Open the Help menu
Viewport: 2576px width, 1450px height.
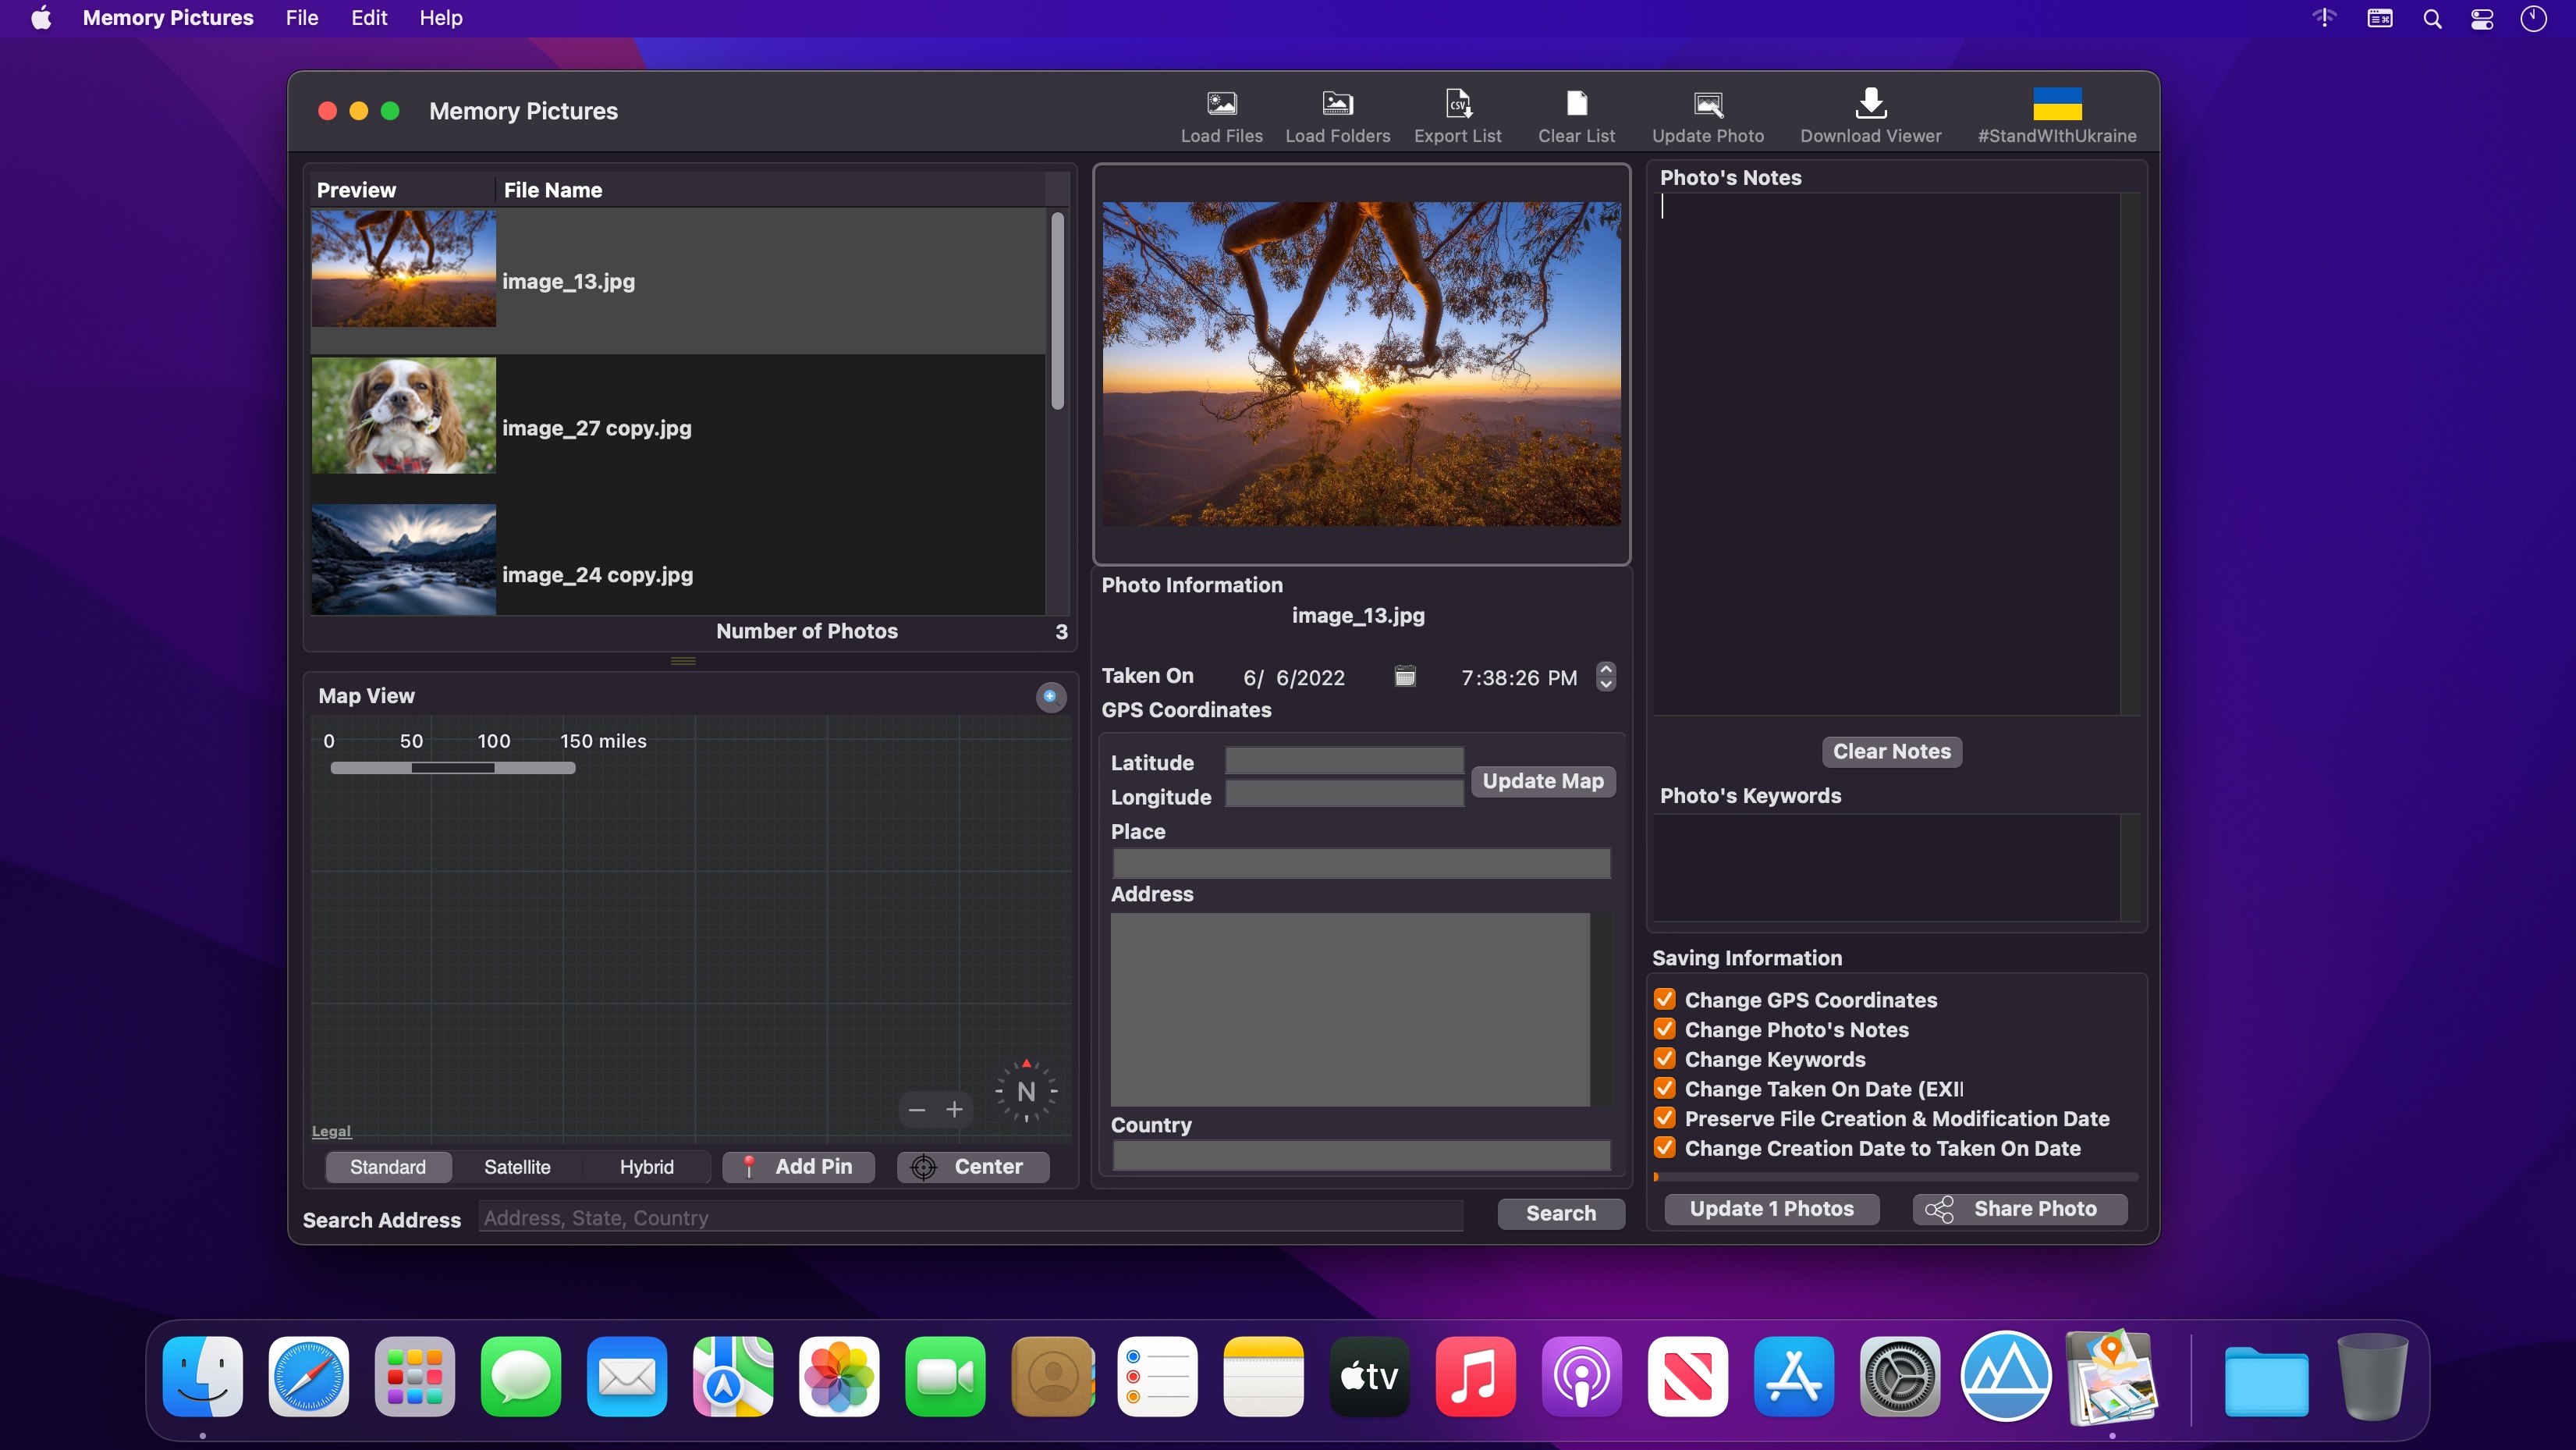pos(440,18)
